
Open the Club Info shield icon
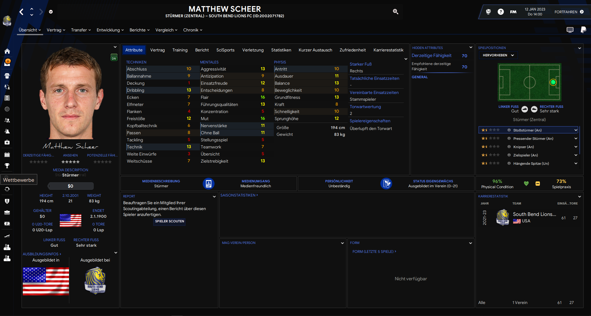7,201
